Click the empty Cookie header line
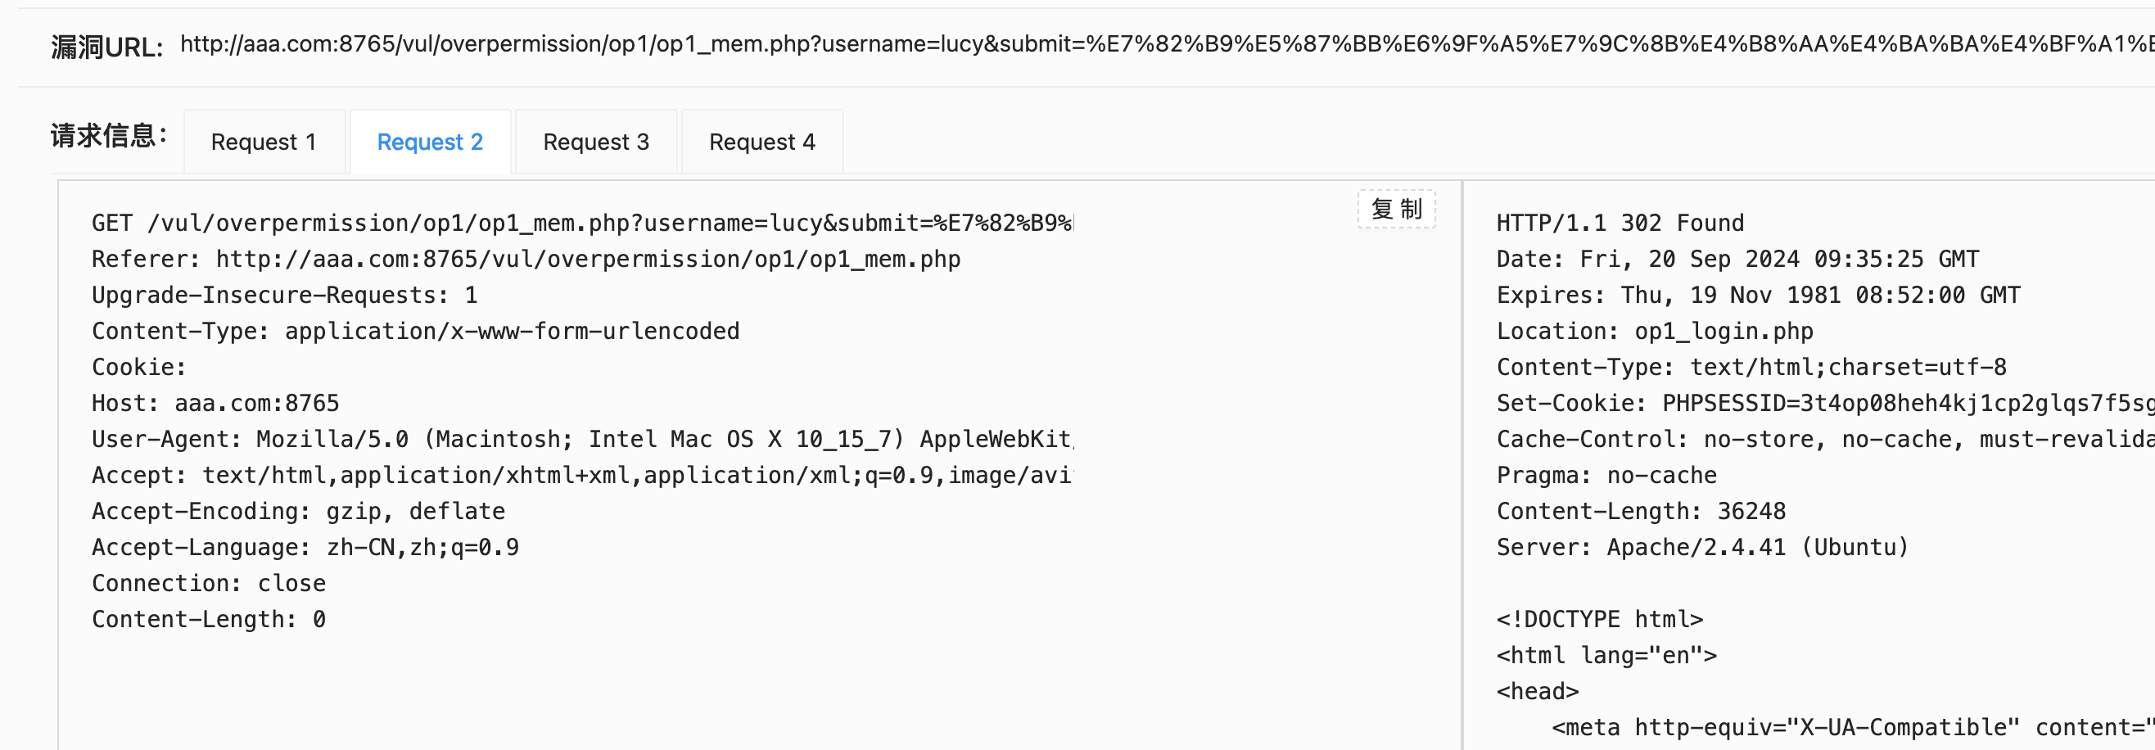 (x=139, y=367)
